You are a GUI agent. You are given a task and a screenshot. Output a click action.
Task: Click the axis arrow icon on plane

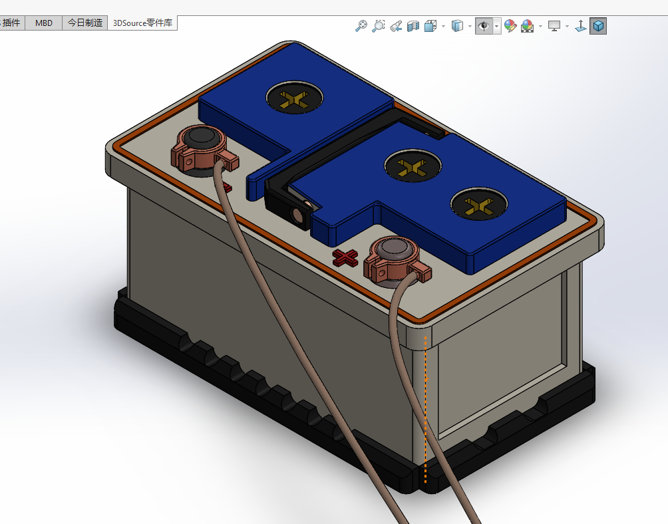(580, 26)
